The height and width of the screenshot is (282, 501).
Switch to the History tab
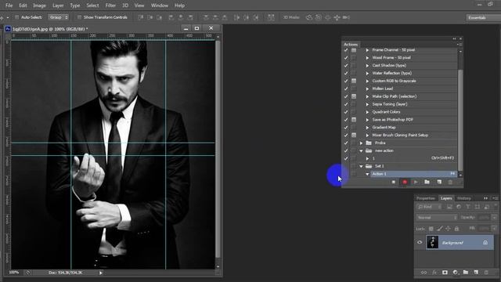click(464, 198)
